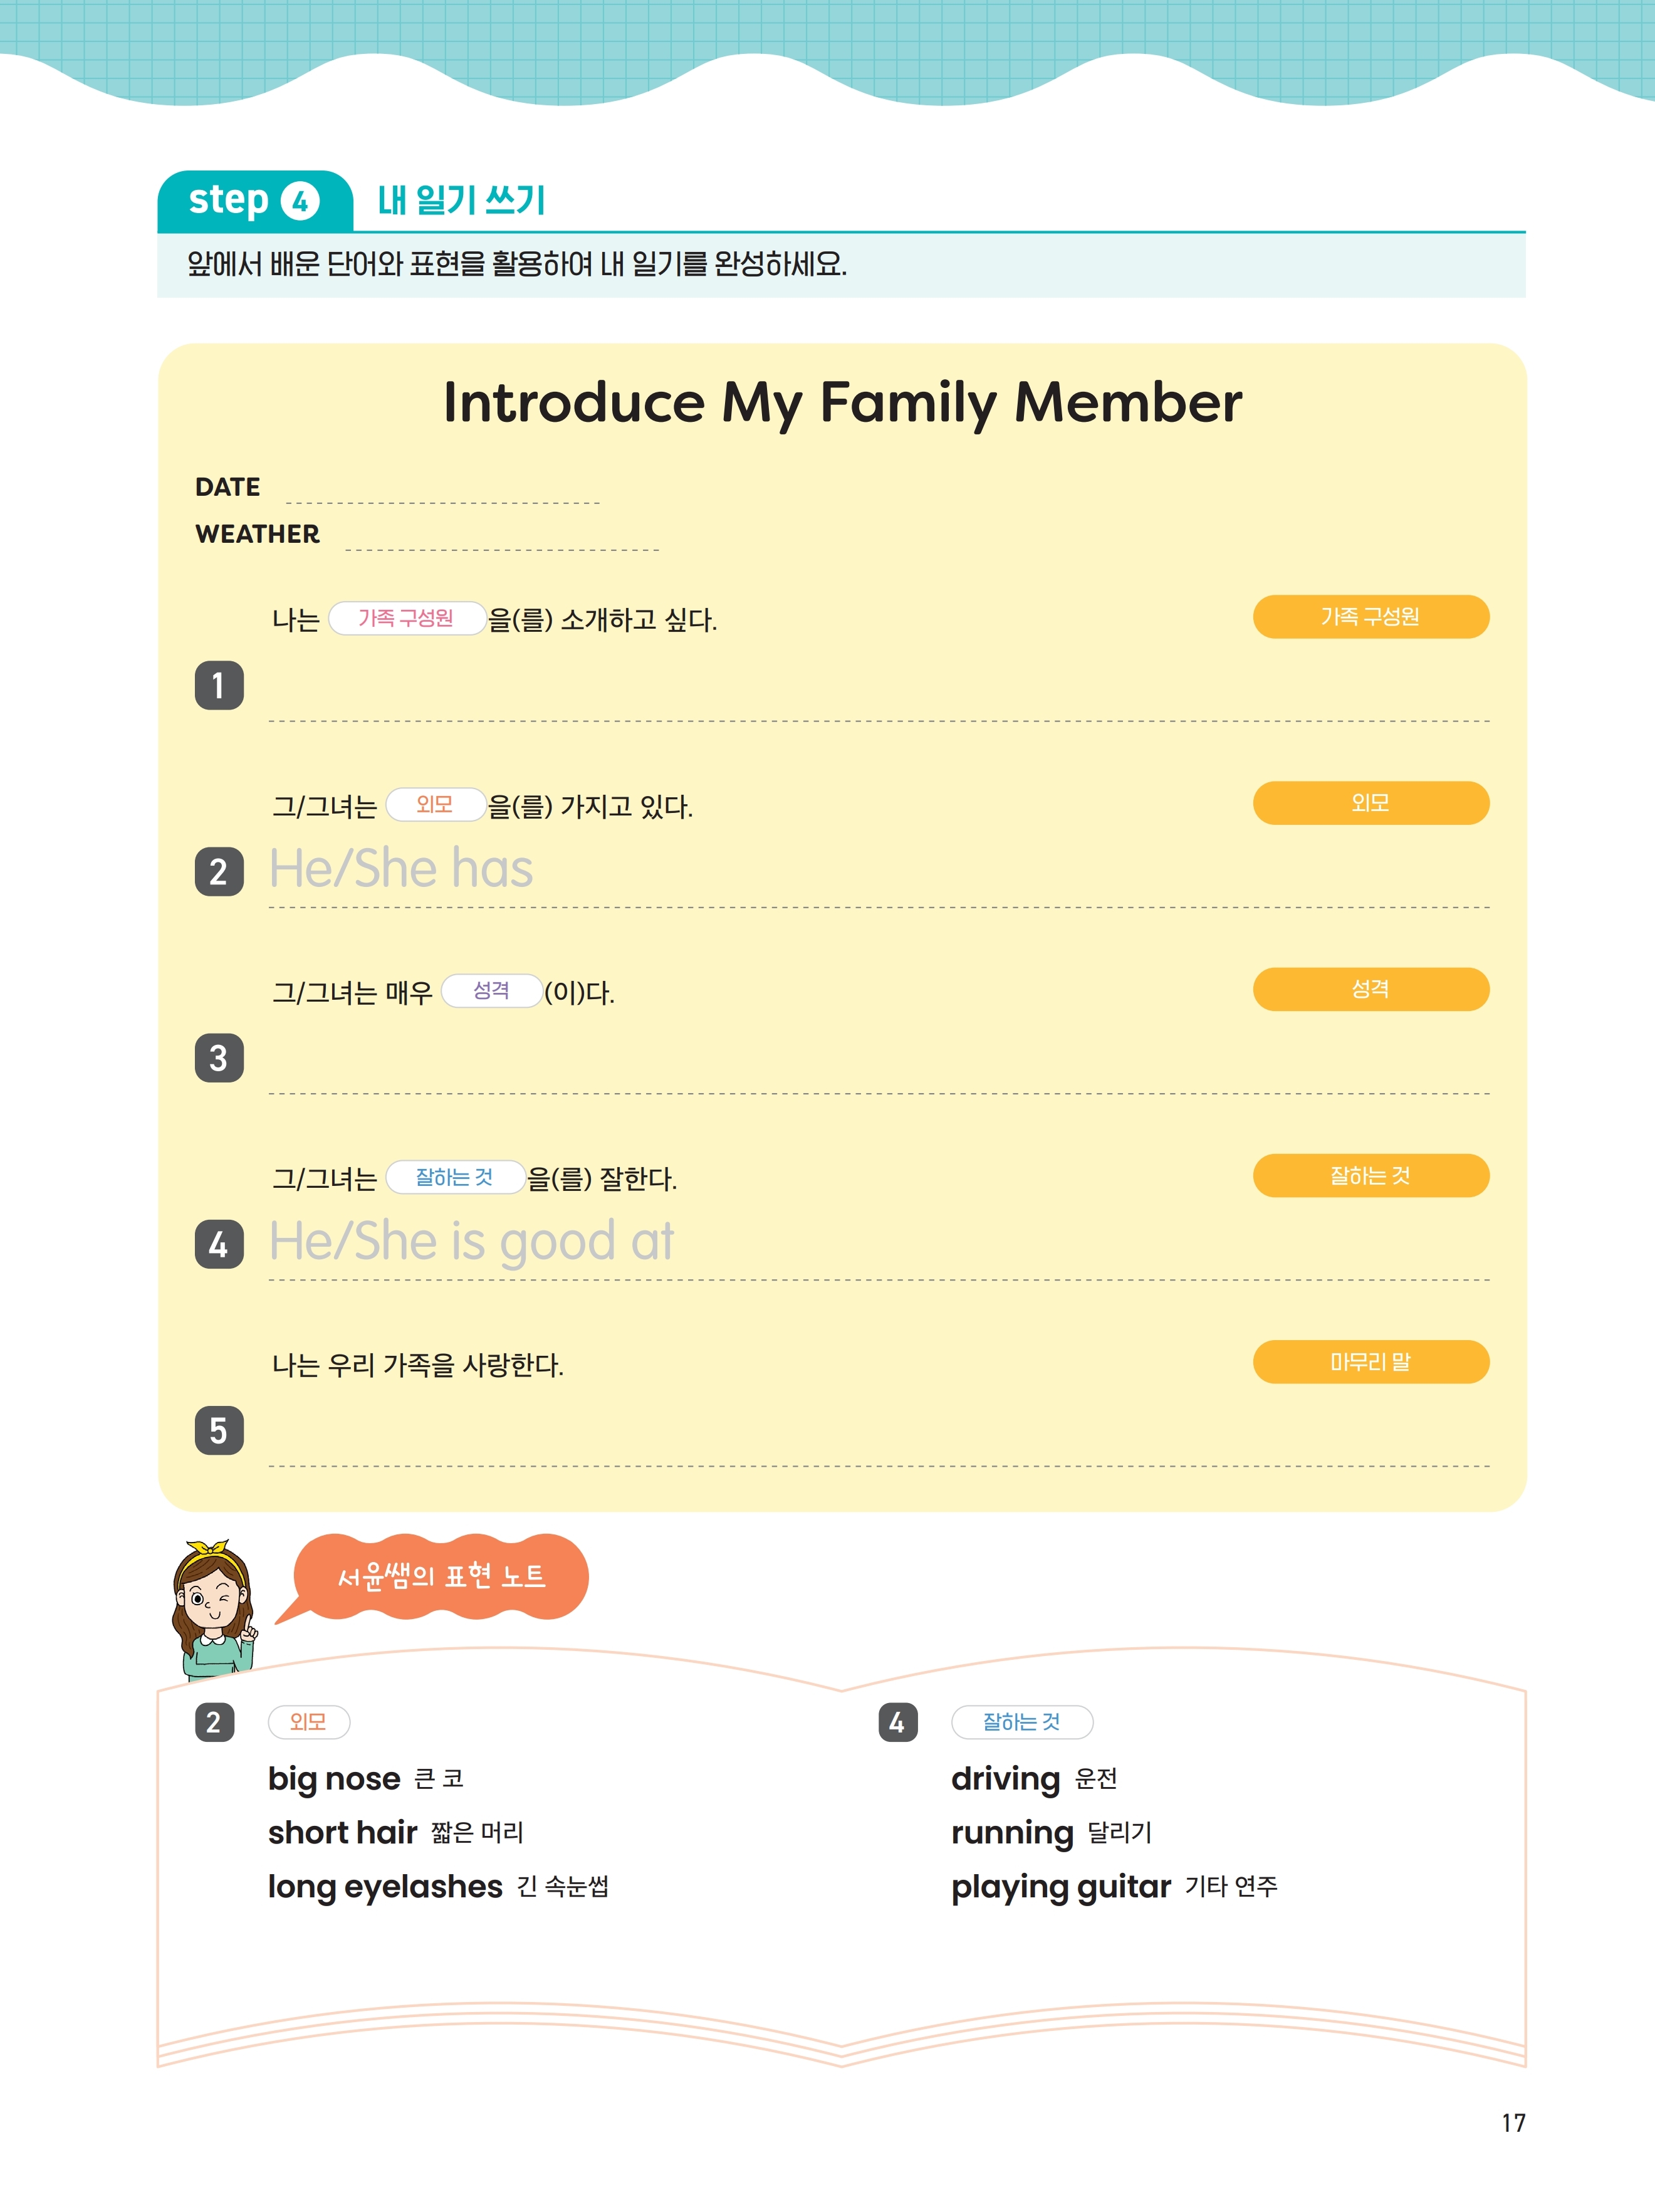
Task: Click the pink 가족 구성원 pill in sentence 1
Action: coord(406,618)
